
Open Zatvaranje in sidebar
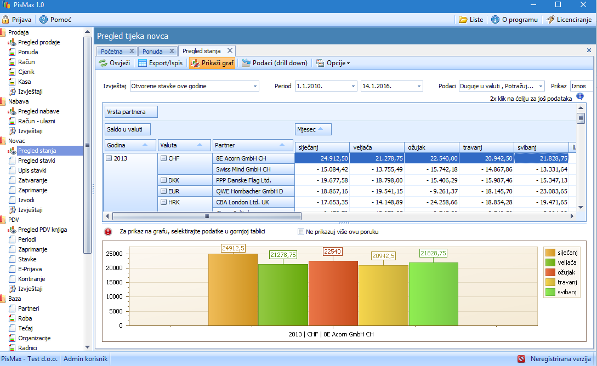33,180
